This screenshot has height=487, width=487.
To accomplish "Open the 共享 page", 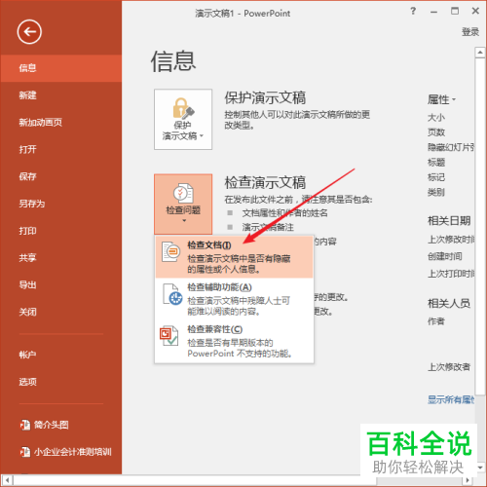I will (61, 258).
